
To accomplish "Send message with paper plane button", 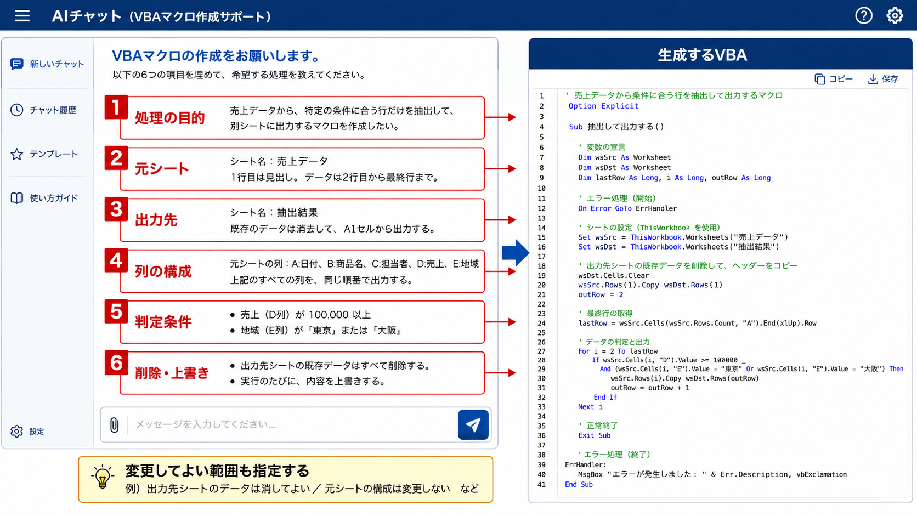I will (x=473, y=424).
